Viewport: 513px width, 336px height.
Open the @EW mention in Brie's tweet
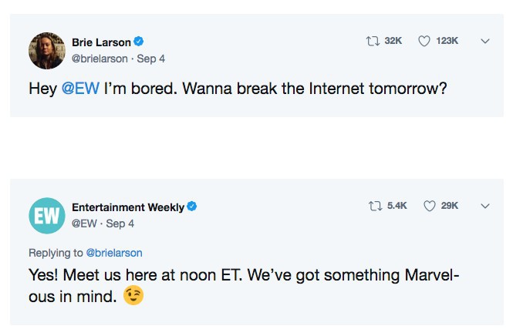tap(79, 88)
